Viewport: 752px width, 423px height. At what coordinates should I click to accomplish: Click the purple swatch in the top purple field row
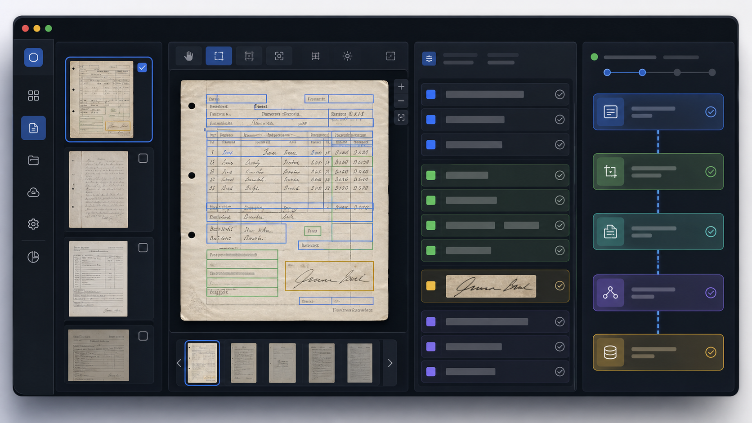431,322
